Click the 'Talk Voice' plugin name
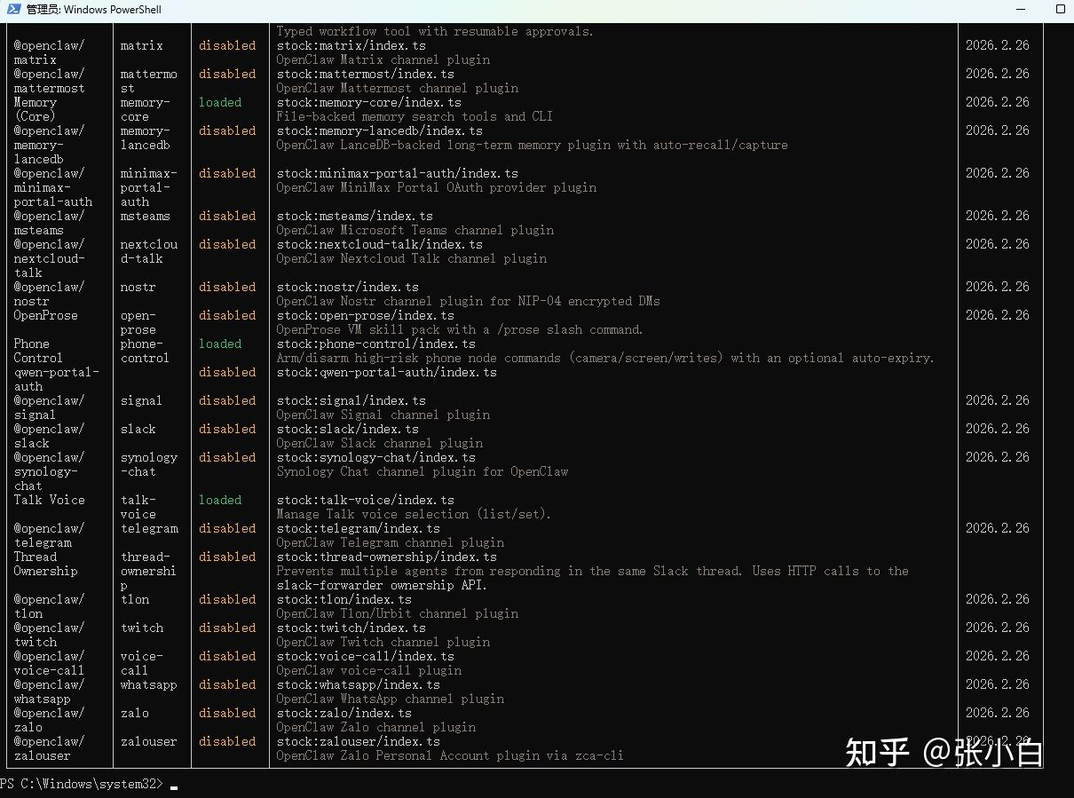This screenshot has width=1074, height=798. point(50,500)
